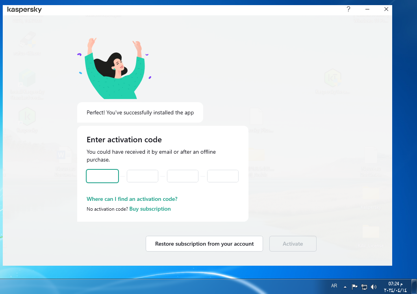Select the second activation code field

143,176
